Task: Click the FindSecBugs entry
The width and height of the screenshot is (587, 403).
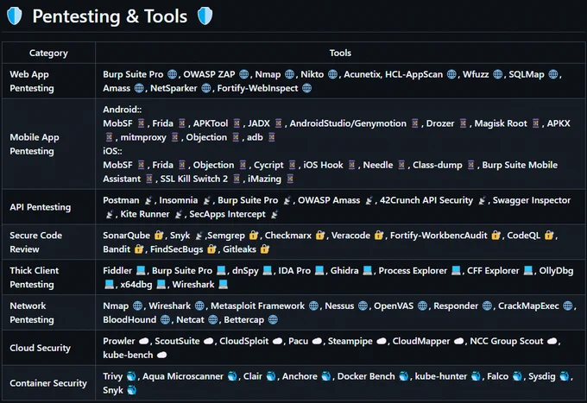Action: [x=176, y=249]
